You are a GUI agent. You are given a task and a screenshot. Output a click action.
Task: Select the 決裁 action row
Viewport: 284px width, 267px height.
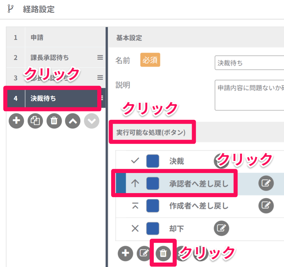(x=200, y=161)
